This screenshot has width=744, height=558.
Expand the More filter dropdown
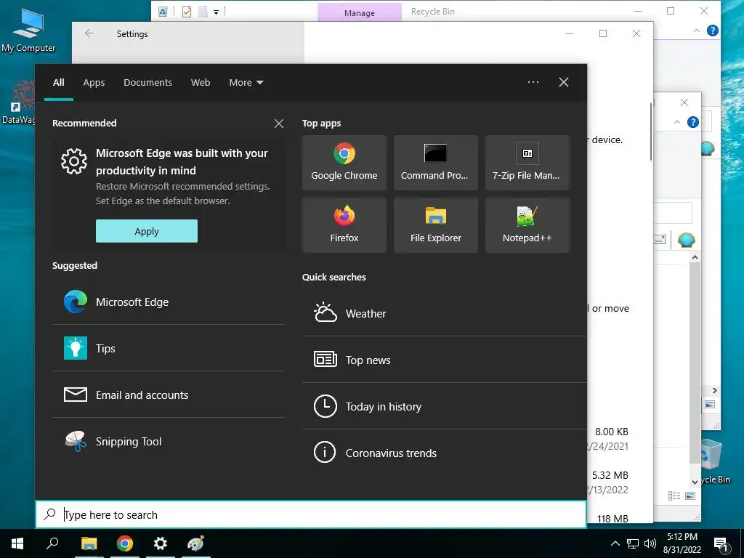[246, 83]
